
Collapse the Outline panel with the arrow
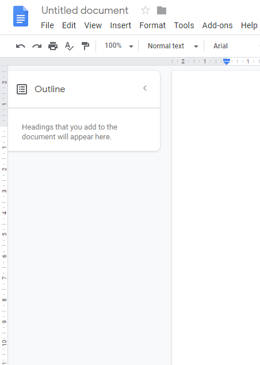[145, 88]
